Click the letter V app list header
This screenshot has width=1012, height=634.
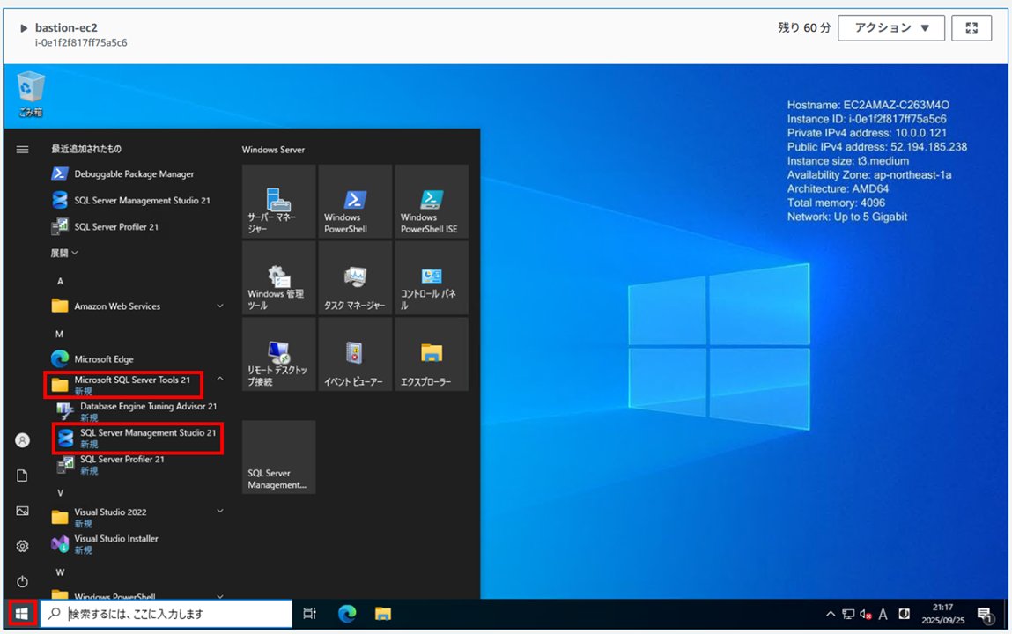pyautogui.click(x=60, y=493)
